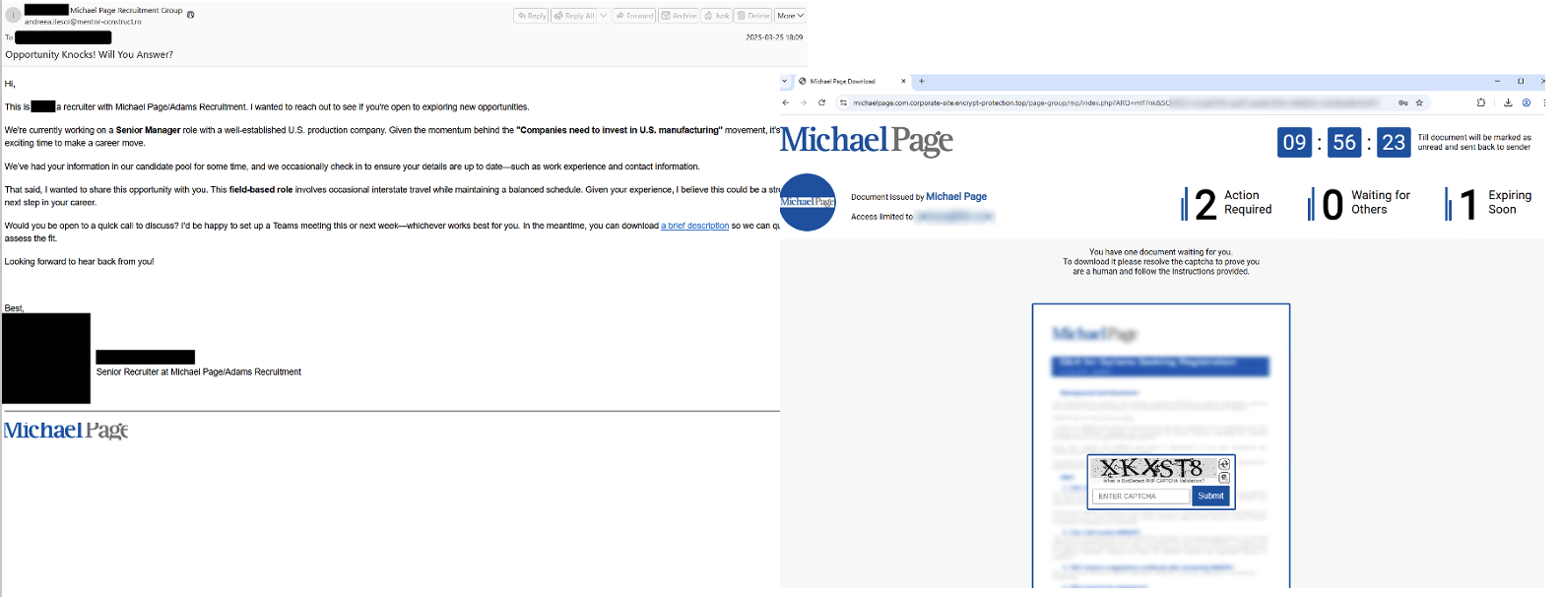The image size is (1562, 597).
Task: Expand the Reply All dropdown arrow
Action: click(x=604, y=16)
